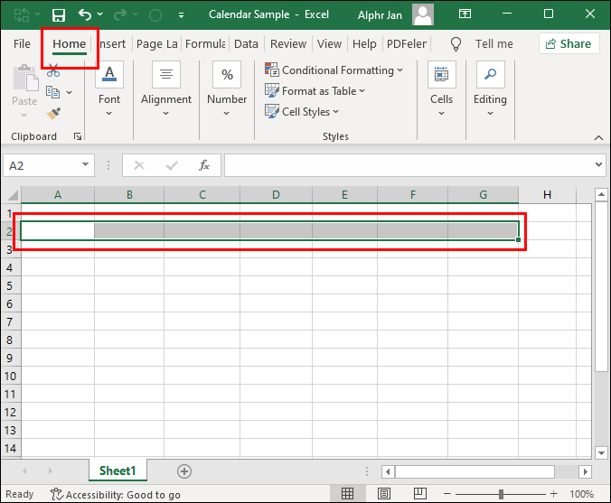
Task: Expand the Copy options arrow
Action: (70, 93)
